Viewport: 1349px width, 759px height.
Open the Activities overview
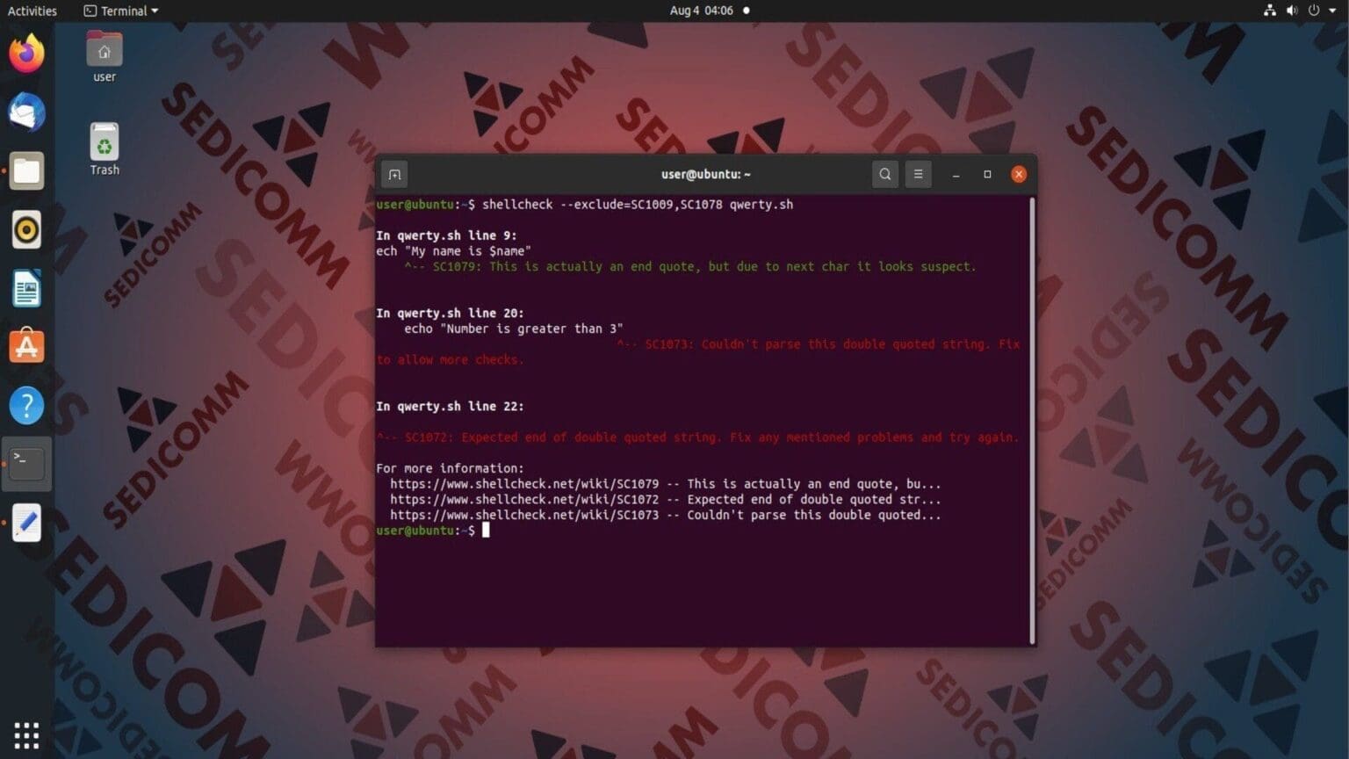click(32, 11)
